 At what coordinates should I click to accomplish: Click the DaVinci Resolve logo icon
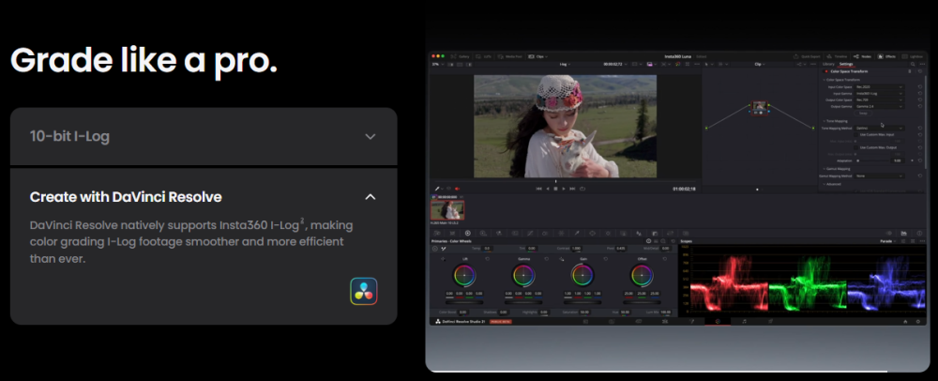[x=364, y=291]
